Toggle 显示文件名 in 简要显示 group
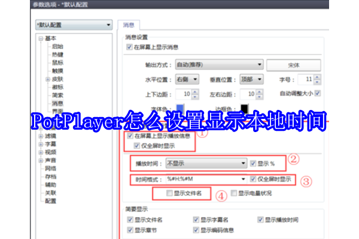This screenshot has width=359, height=239. tap(130, 220)
